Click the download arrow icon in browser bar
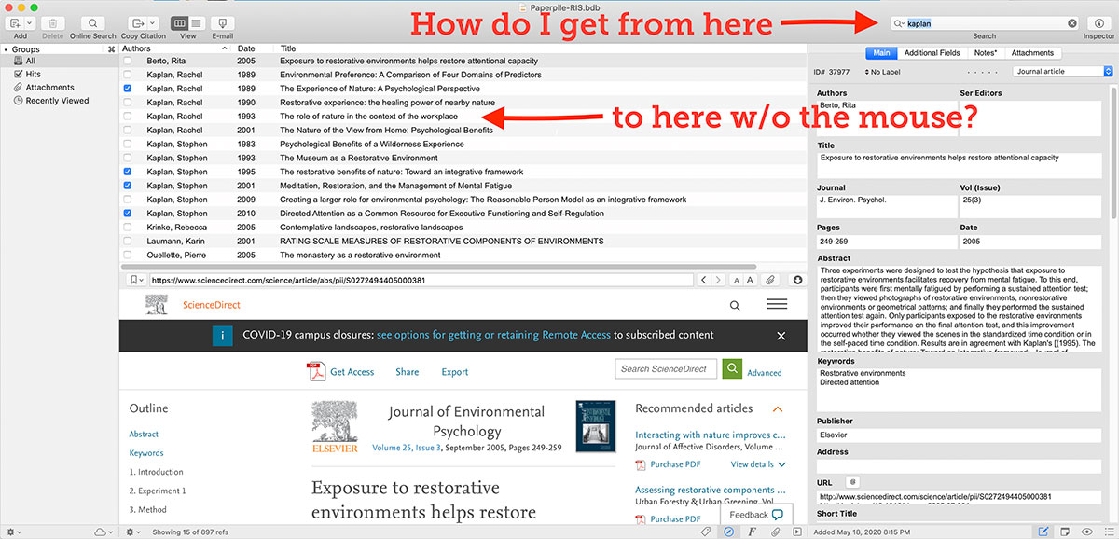 [x=798, y=280]
